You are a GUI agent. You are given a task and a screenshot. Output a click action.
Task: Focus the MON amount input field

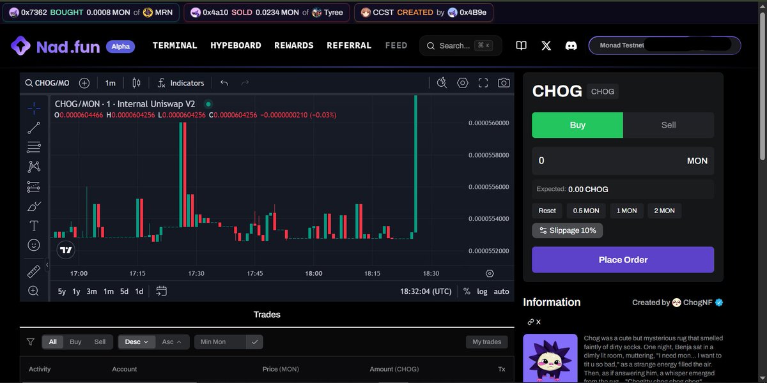point(623,161)
